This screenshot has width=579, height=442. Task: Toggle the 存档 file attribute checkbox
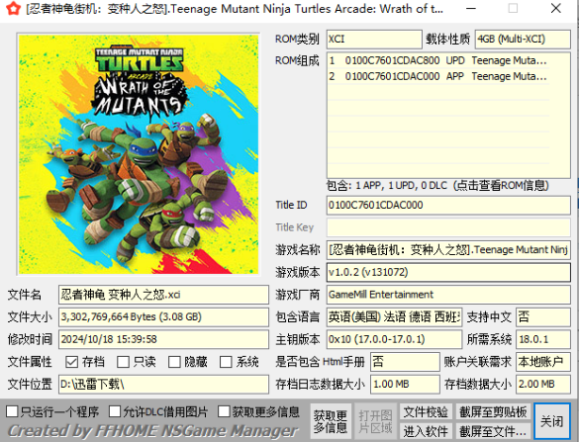coord(71,362)
